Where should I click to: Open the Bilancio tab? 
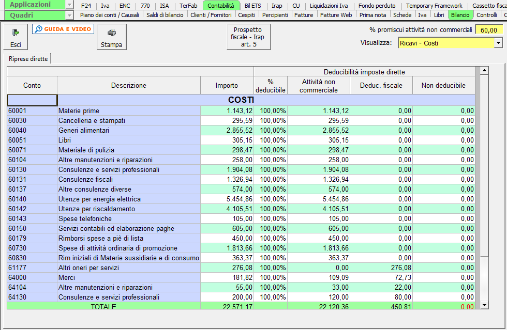(x=461, y=15)
